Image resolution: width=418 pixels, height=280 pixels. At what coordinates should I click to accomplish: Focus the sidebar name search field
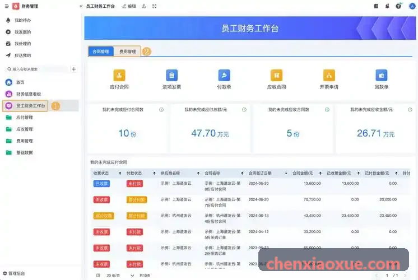(36, 69)
